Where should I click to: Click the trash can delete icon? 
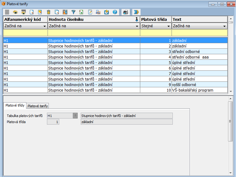[48, 12]
